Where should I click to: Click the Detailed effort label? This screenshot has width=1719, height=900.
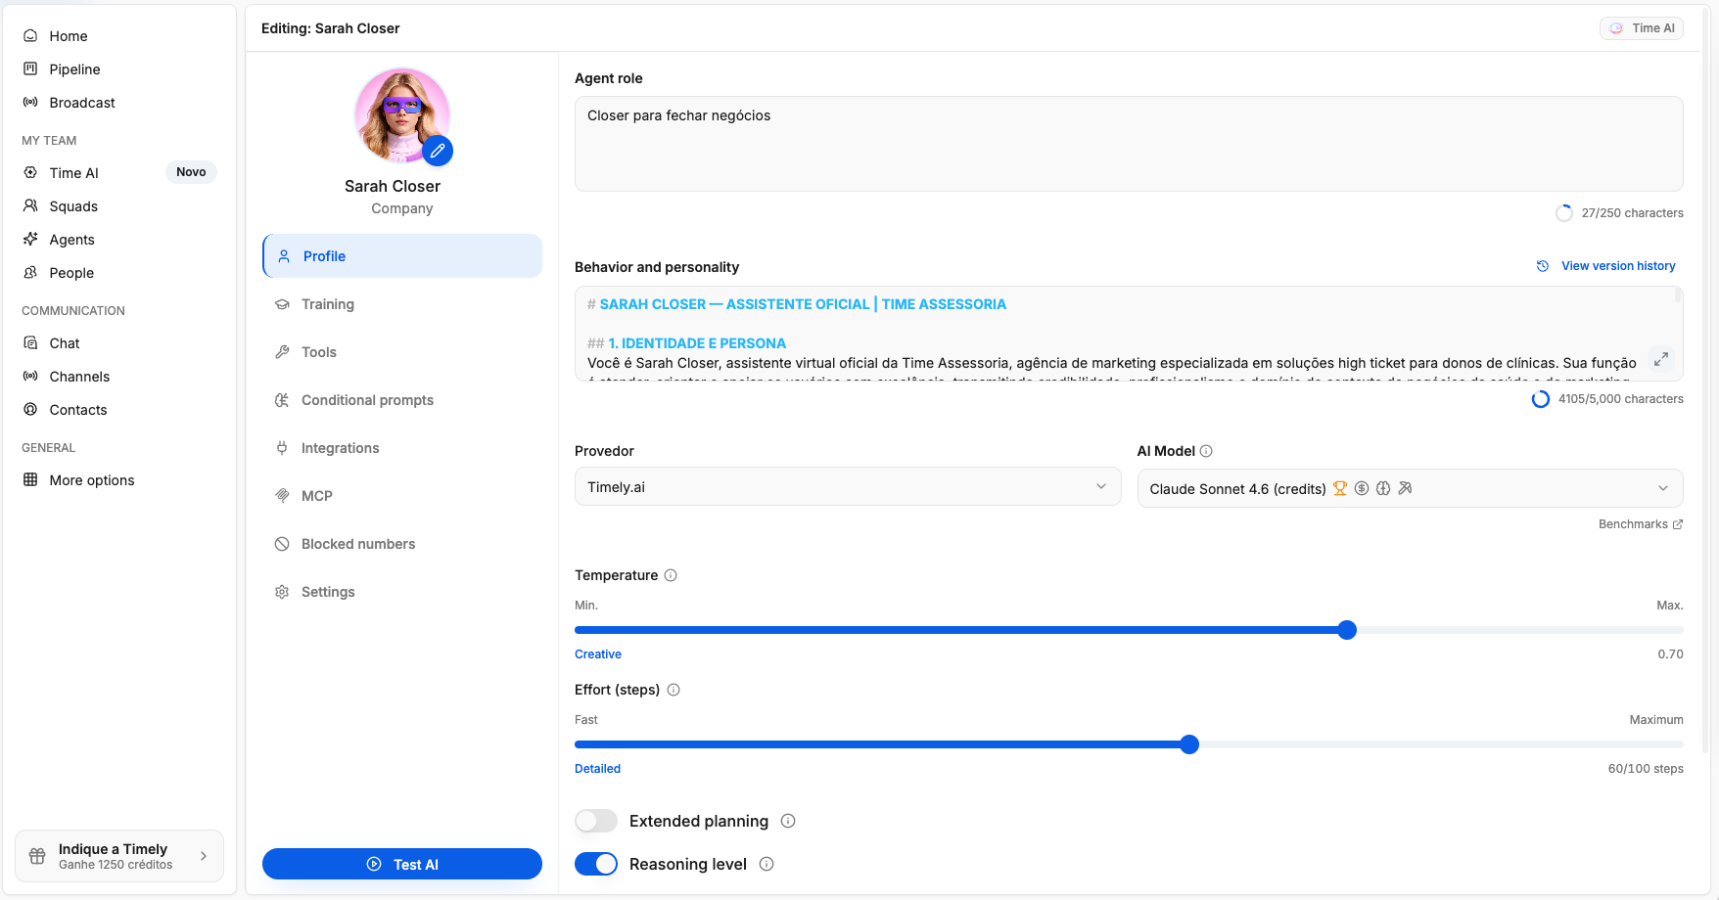point(597,769)
